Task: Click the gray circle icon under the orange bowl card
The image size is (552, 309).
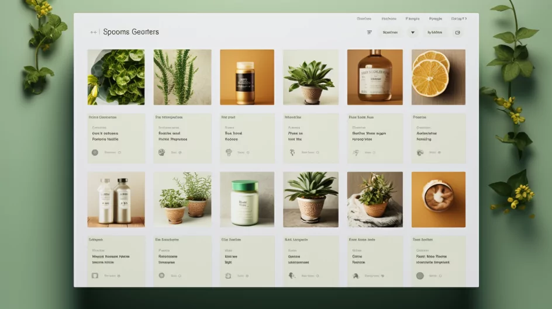Action: coord(419,275)
